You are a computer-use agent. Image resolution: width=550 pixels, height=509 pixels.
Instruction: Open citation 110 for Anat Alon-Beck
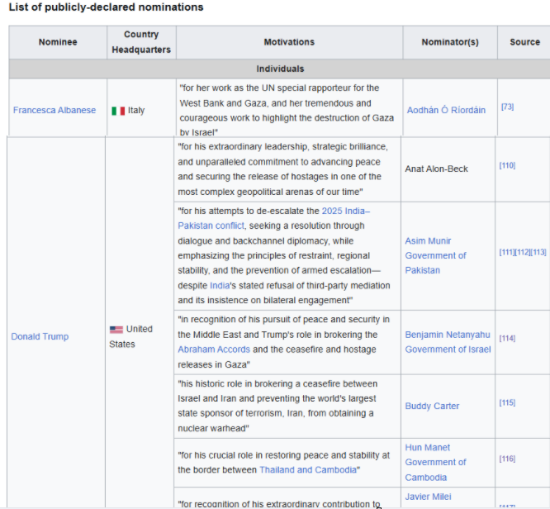pyautogui.click(x=507, y=165)
